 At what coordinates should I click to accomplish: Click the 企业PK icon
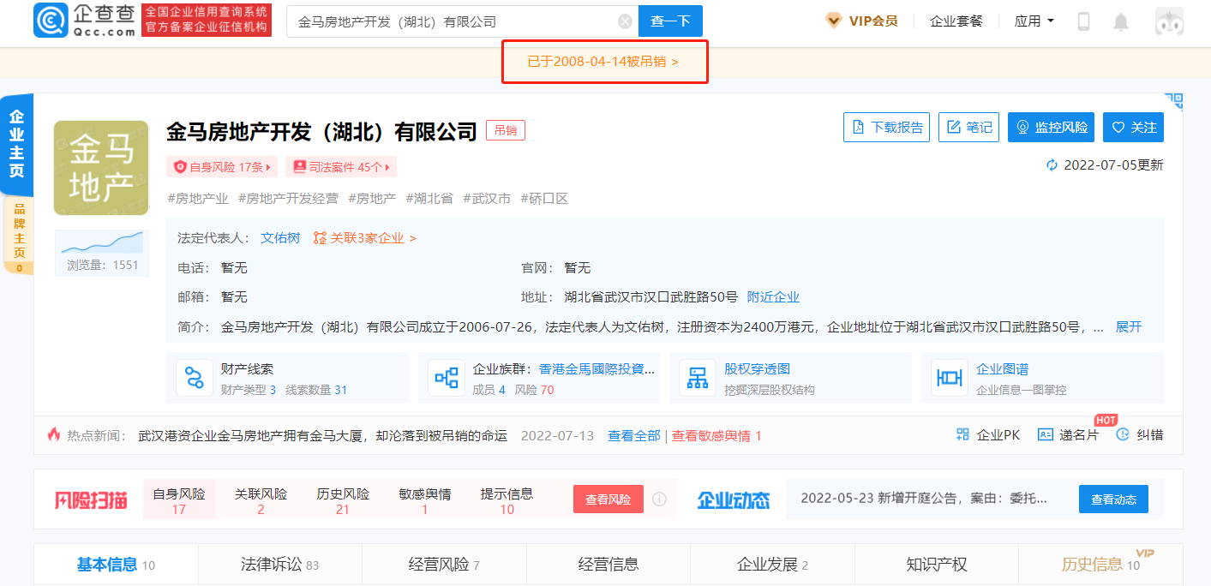coord(962,435)
